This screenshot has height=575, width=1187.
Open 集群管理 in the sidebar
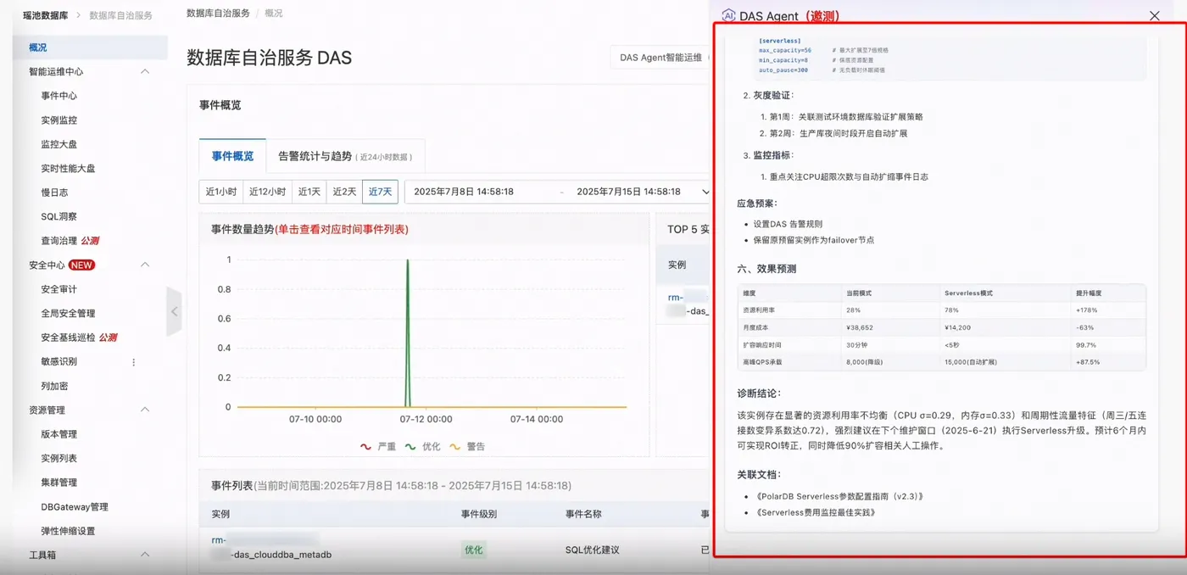click(59, 483)
